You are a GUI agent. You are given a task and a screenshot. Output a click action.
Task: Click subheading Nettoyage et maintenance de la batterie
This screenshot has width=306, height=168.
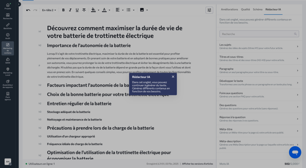pyautogui.click(x=74, y=120)
